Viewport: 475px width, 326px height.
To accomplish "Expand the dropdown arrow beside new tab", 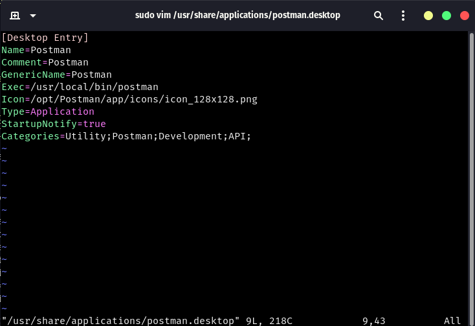I will click(33, 15).
